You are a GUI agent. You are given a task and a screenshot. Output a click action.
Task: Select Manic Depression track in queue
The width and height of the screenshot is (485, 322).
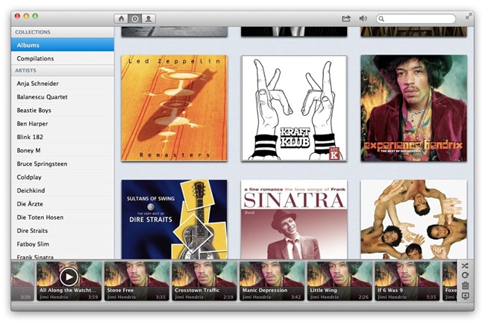tap(272, 281)
